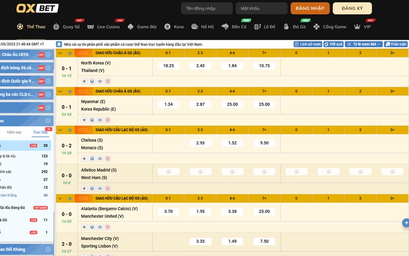Favorite the Myanmar league header star

tap(70, 92)
